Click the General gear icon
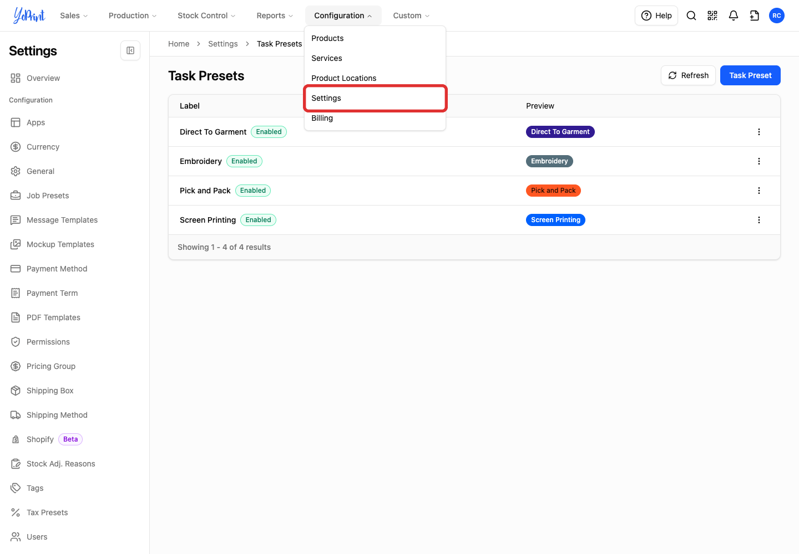This screenshot has width=799, height=554. click(x=16, y=171)
